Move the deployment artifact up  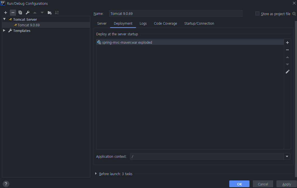[287, 57]
